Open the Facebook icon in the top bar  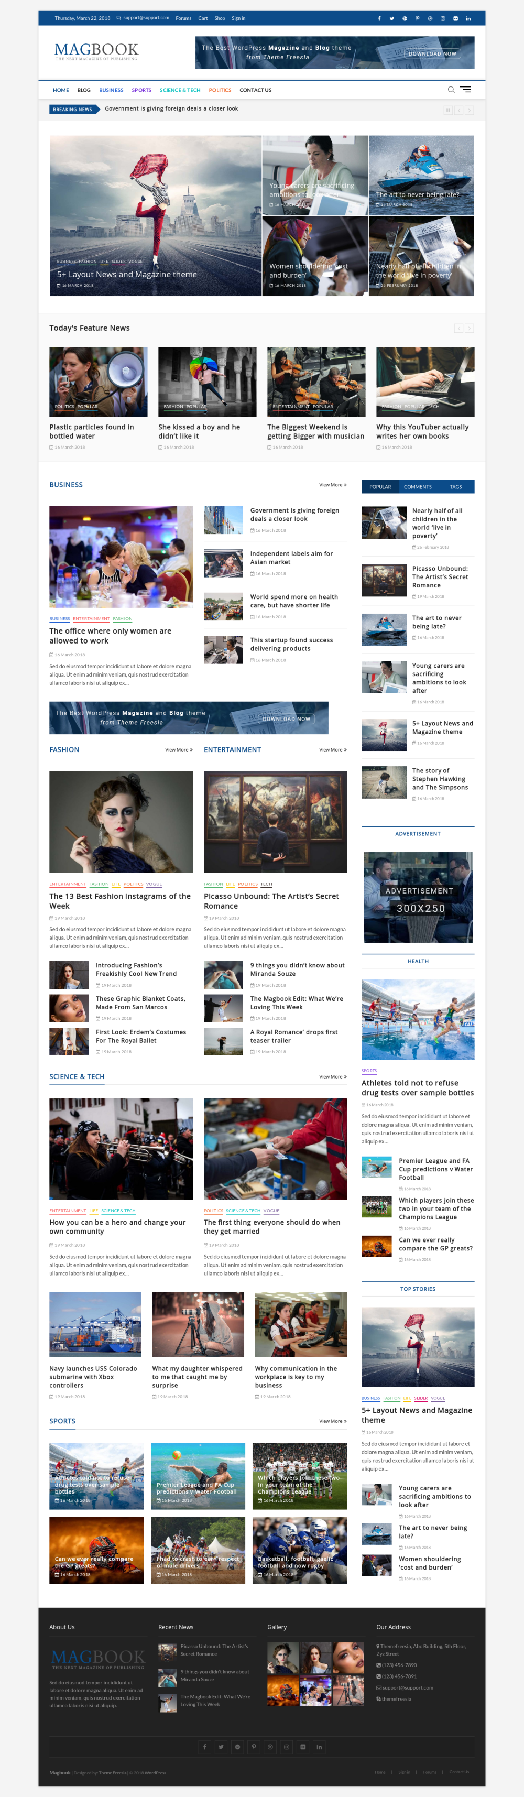pos(379,18)
